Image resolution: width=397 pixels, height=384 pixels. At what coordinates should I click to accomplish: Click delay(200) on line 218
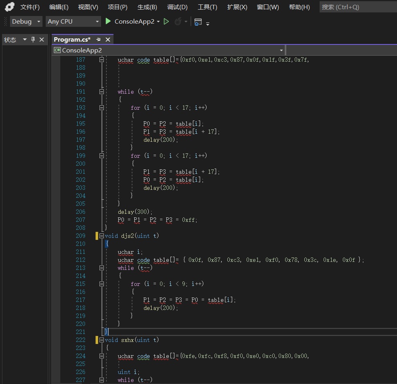[159, 308]
